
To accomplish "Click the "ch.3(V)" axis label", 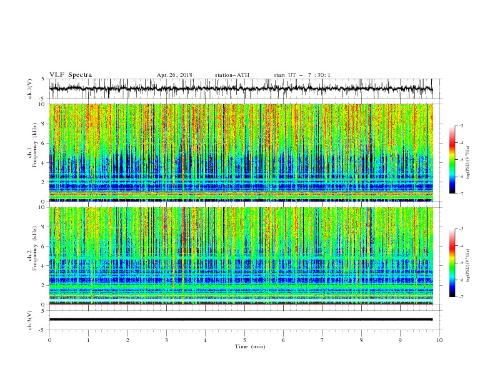I will [30, 320].
